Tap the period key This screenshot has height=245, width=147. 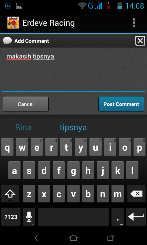(118, 217)
